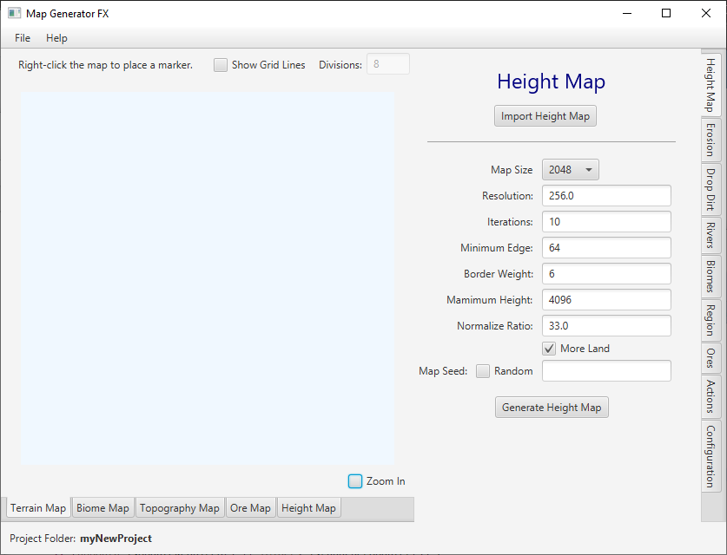Open the File menu

pos(23,38)
